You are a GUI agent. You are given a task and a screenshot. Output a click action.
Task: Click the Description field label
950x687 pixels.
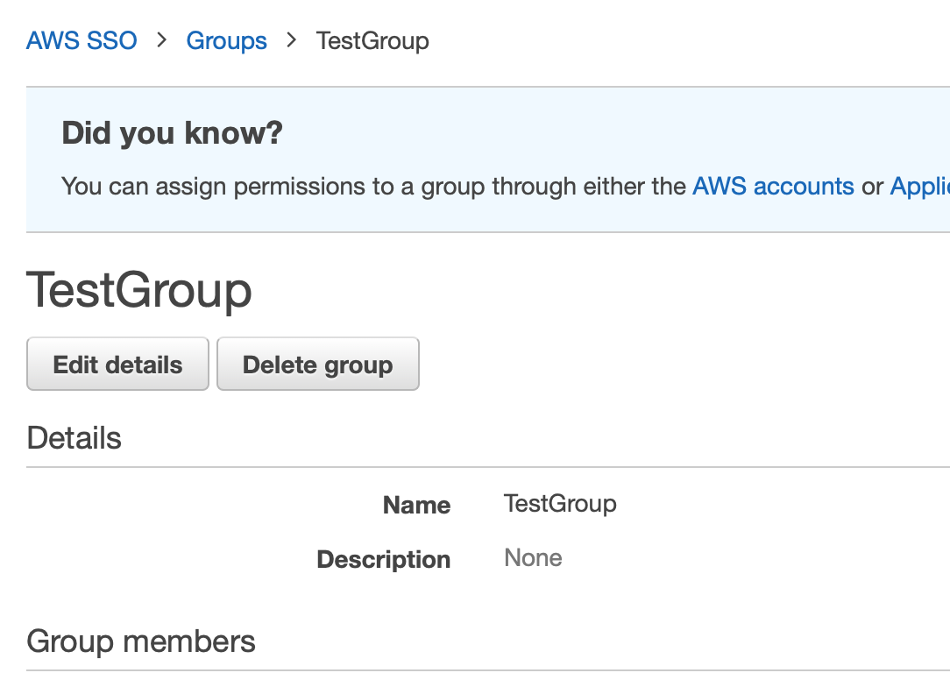point(384,559)
